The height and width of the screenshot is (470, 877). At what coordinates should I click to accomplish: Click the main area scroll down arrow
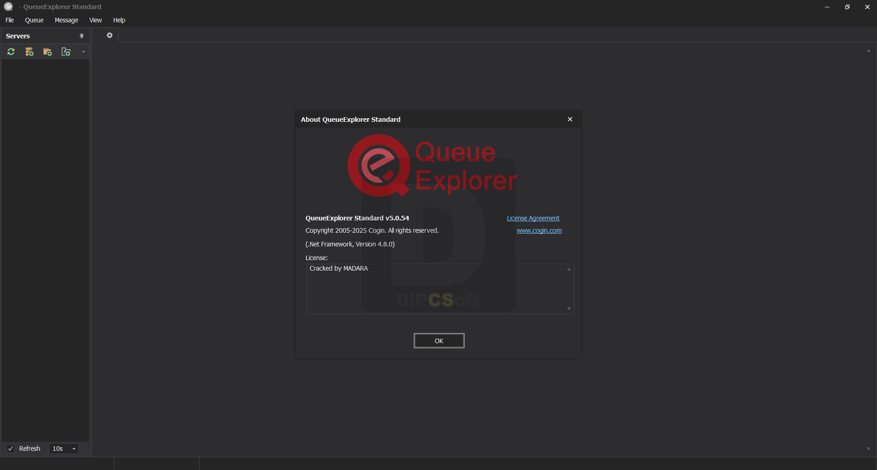tap(868, 449)
